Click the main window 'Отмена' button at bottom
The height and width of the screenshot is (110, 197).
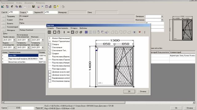tap(190, 108)
